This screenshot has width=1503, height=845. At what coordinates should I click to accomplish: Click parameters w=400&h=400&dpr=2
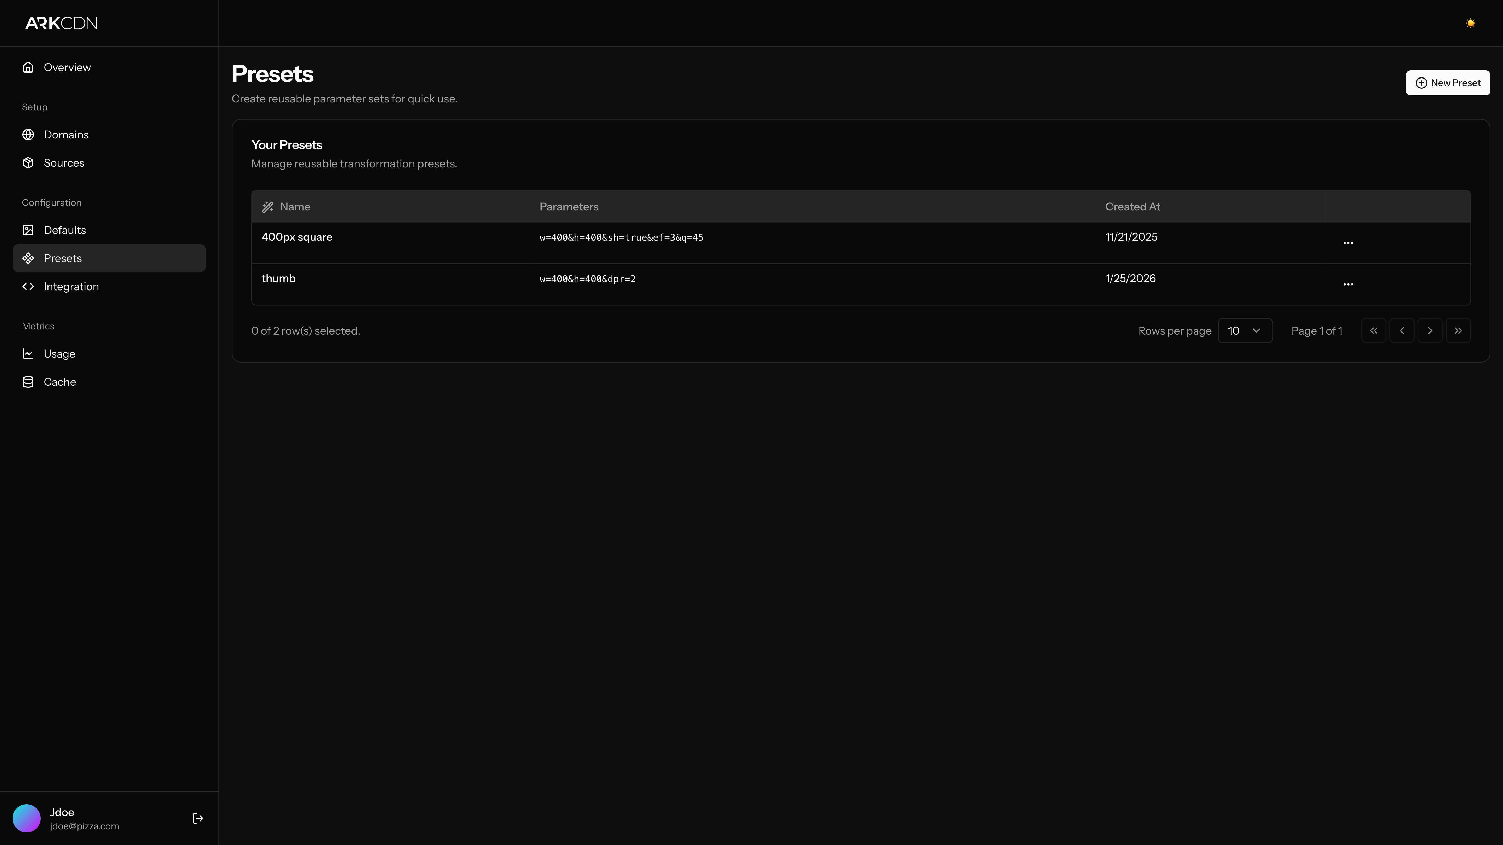click(588, 279)
